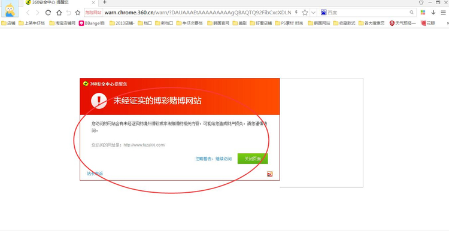The height and width of the screenshot is (231, 449).
Task: Go to the browser home page icon
Action: pyautogui.click(x=59, y=13)
